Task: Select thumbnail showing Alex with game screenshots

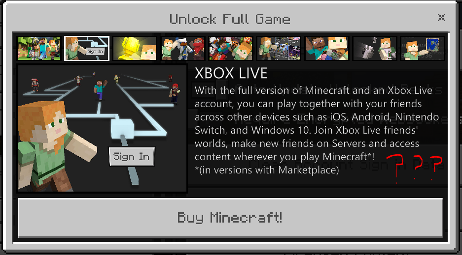Action: (x=279, y=49)
